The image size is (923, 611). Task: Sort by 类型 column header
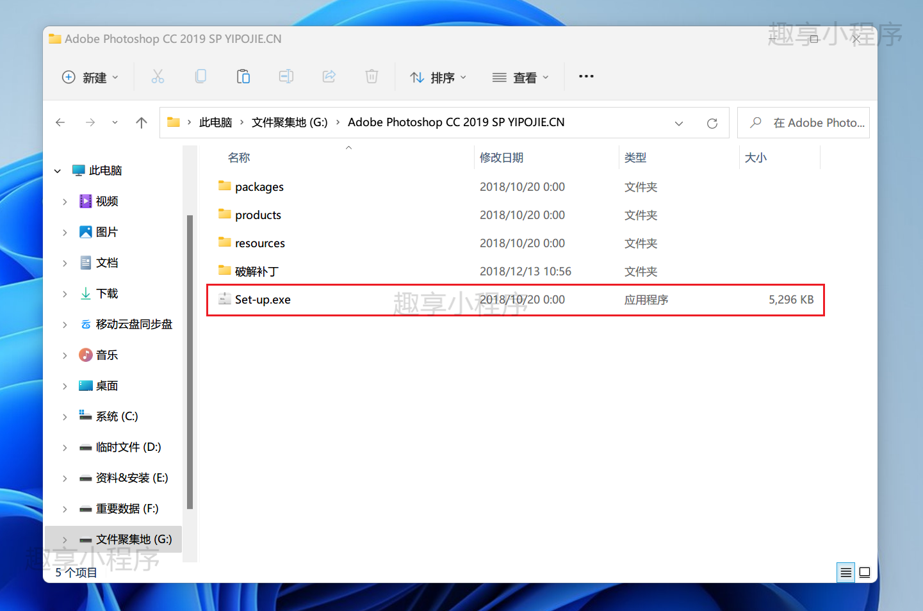click(x=635, y=158)
